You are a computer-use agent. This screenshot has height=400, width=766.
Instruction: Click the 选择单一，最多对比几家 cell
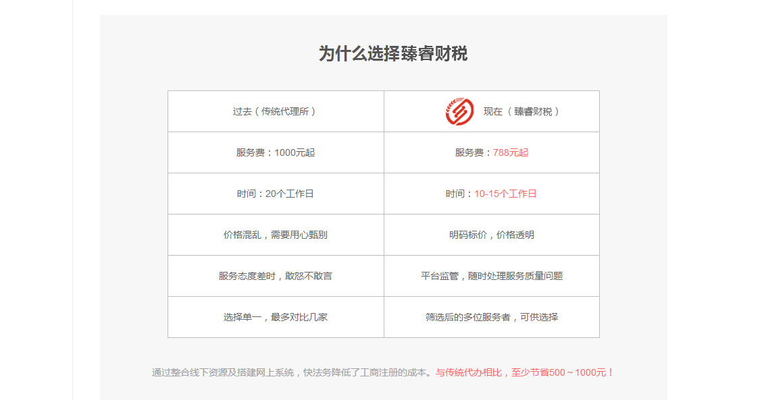tap(276, 317)
